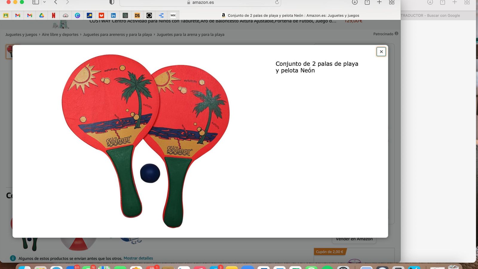Expand the sidebar tab group dropdown arrow
478x269 pixels.
coord(45,2)
